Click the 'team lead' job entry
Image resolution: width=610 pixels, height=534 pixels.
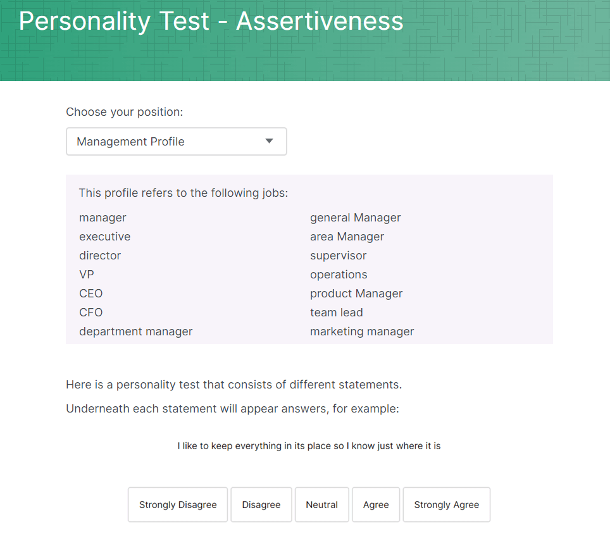pyautogui.click(x=337, y=312)
